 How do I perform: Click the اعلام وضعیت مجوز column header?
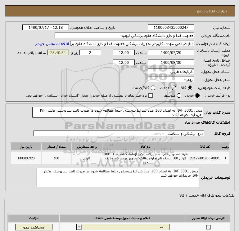coord(123,218)
